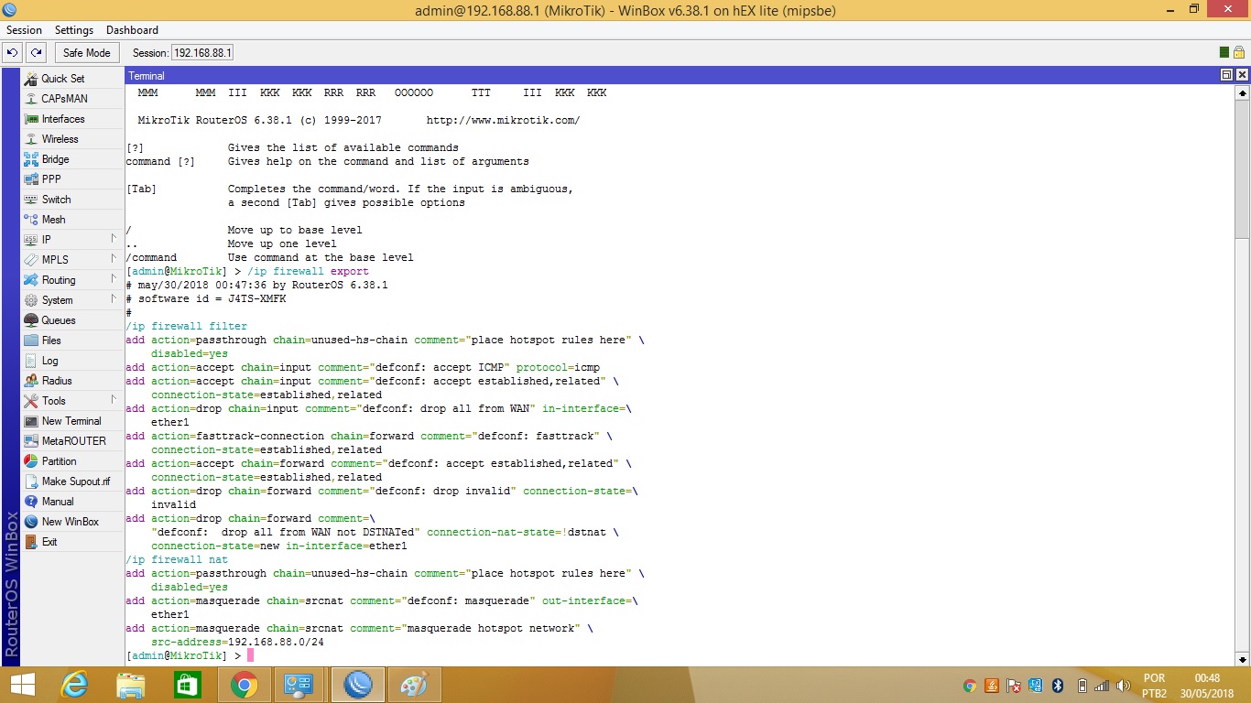Open the Interfaces menu icon
The height and width of the screenshot is (703, 1251).
point(31,119)
